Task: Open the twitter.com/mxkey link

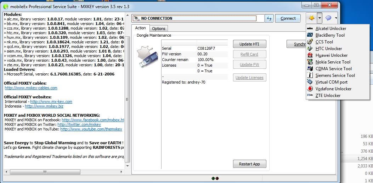Action: click(x=79, y=124)
